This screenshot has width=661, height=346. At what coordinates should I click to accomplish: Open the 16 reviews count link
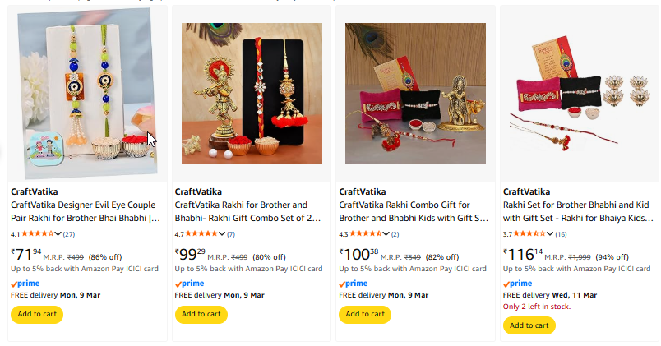pyautogui.click(x=562, y=234)
